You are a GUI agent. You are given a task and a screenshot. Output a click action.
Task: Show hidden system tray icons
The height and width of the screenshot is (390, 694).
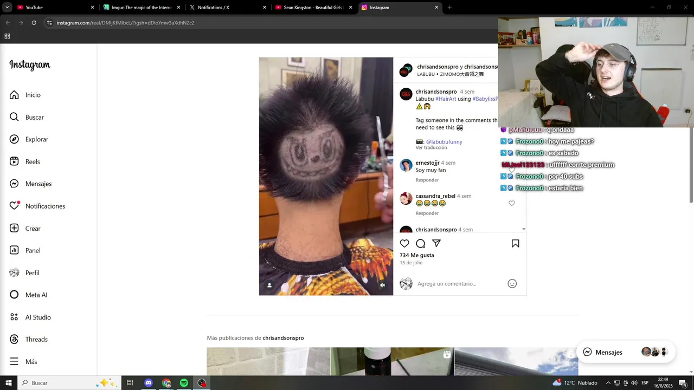point(608,383)
